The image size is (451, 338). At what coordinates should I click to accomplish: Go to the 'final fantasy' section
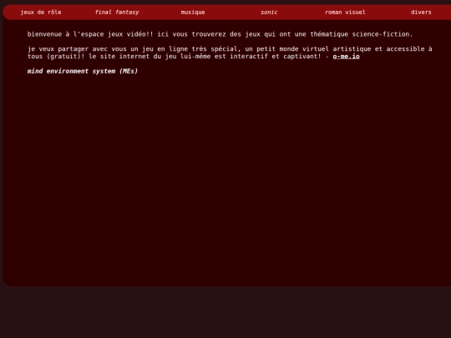point(117,13)
